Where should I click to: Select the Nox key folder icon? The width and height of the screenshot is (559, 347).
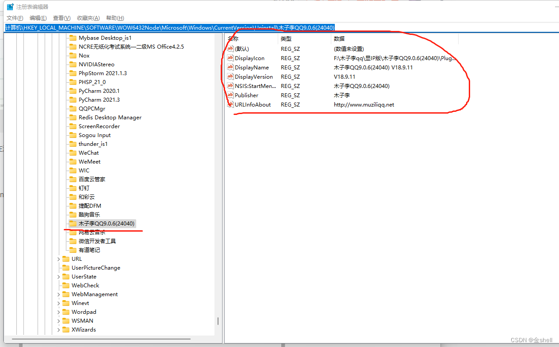(x=73, y=56)
